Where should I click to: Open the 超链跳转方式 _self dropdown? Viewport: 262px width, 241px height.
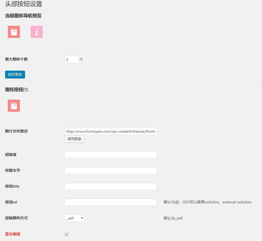(x=75, y=218)
